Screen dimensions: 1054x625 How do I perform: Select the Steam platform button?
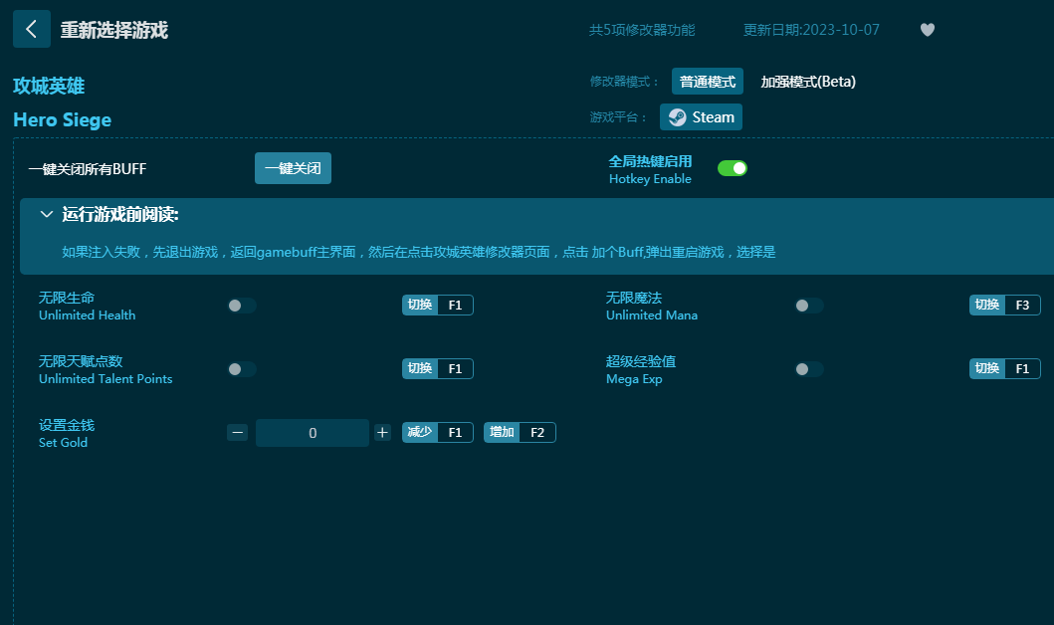[x=701, y=117]
